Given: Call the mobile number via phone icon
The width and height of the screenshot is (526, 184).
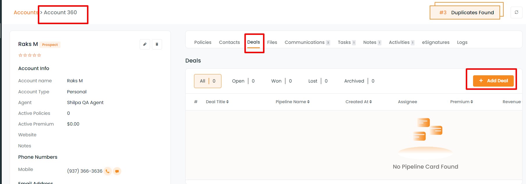Looking at the screenshot, I should tap(108, 171).
